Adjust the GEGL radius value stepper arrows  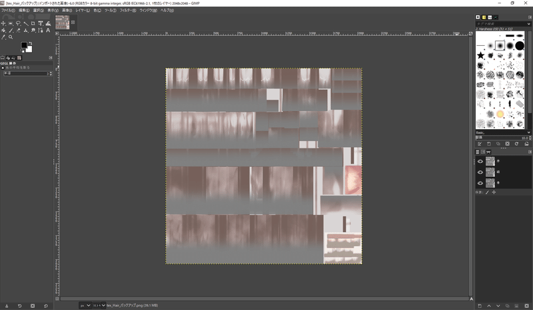51,73
